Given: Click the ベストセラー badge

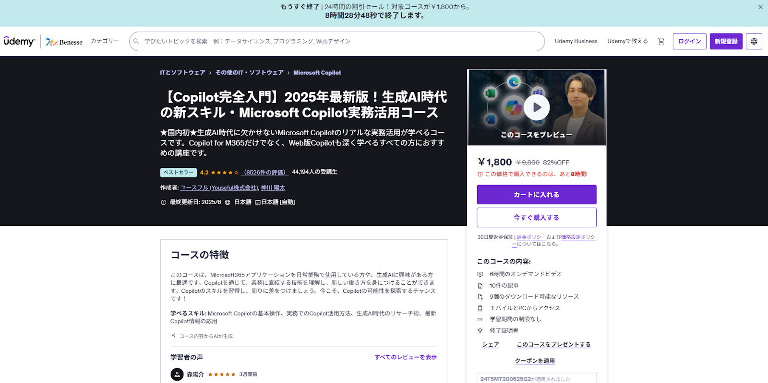Looking at the screenshot, I should click(178, 173).
